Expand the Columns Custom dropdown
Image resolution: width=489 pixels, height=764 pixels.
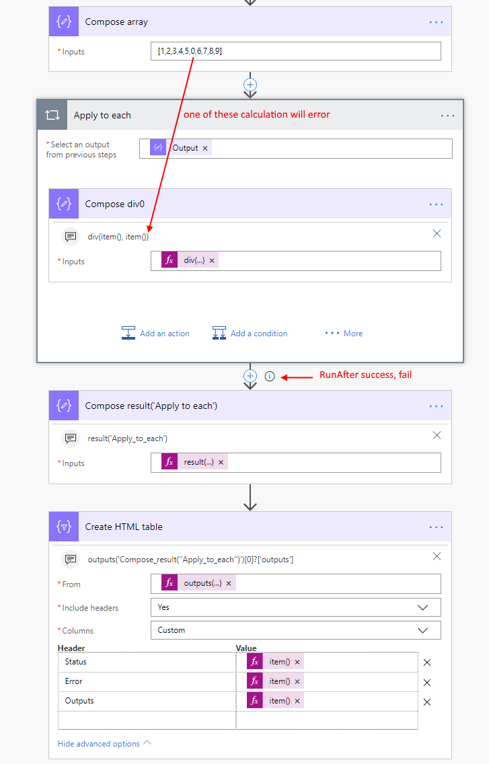422,630
